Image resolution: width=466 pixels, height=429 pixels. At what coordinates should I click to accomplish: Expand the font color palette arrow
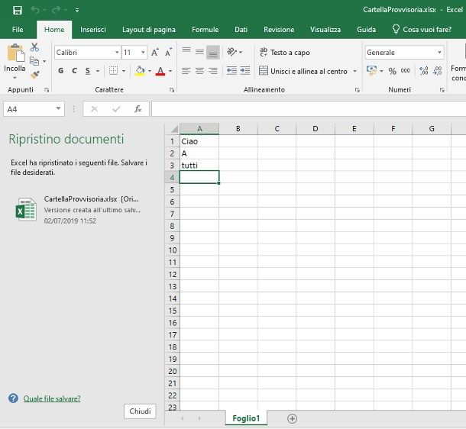pos(170,71)
